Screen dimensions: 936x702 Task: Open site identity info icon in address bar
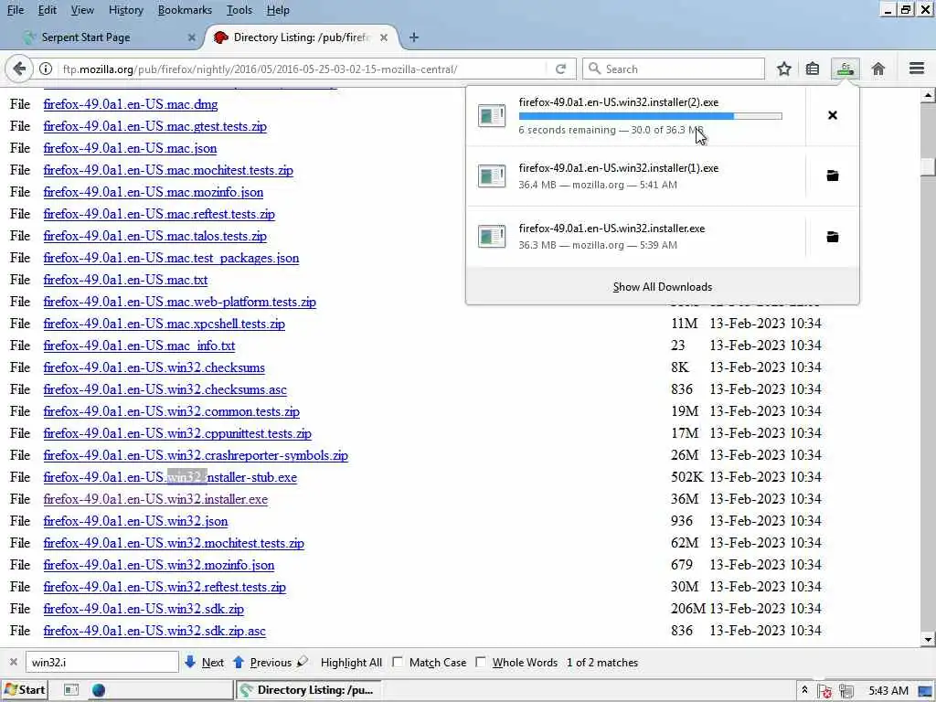pyautogui.click(x=46, y=69)
